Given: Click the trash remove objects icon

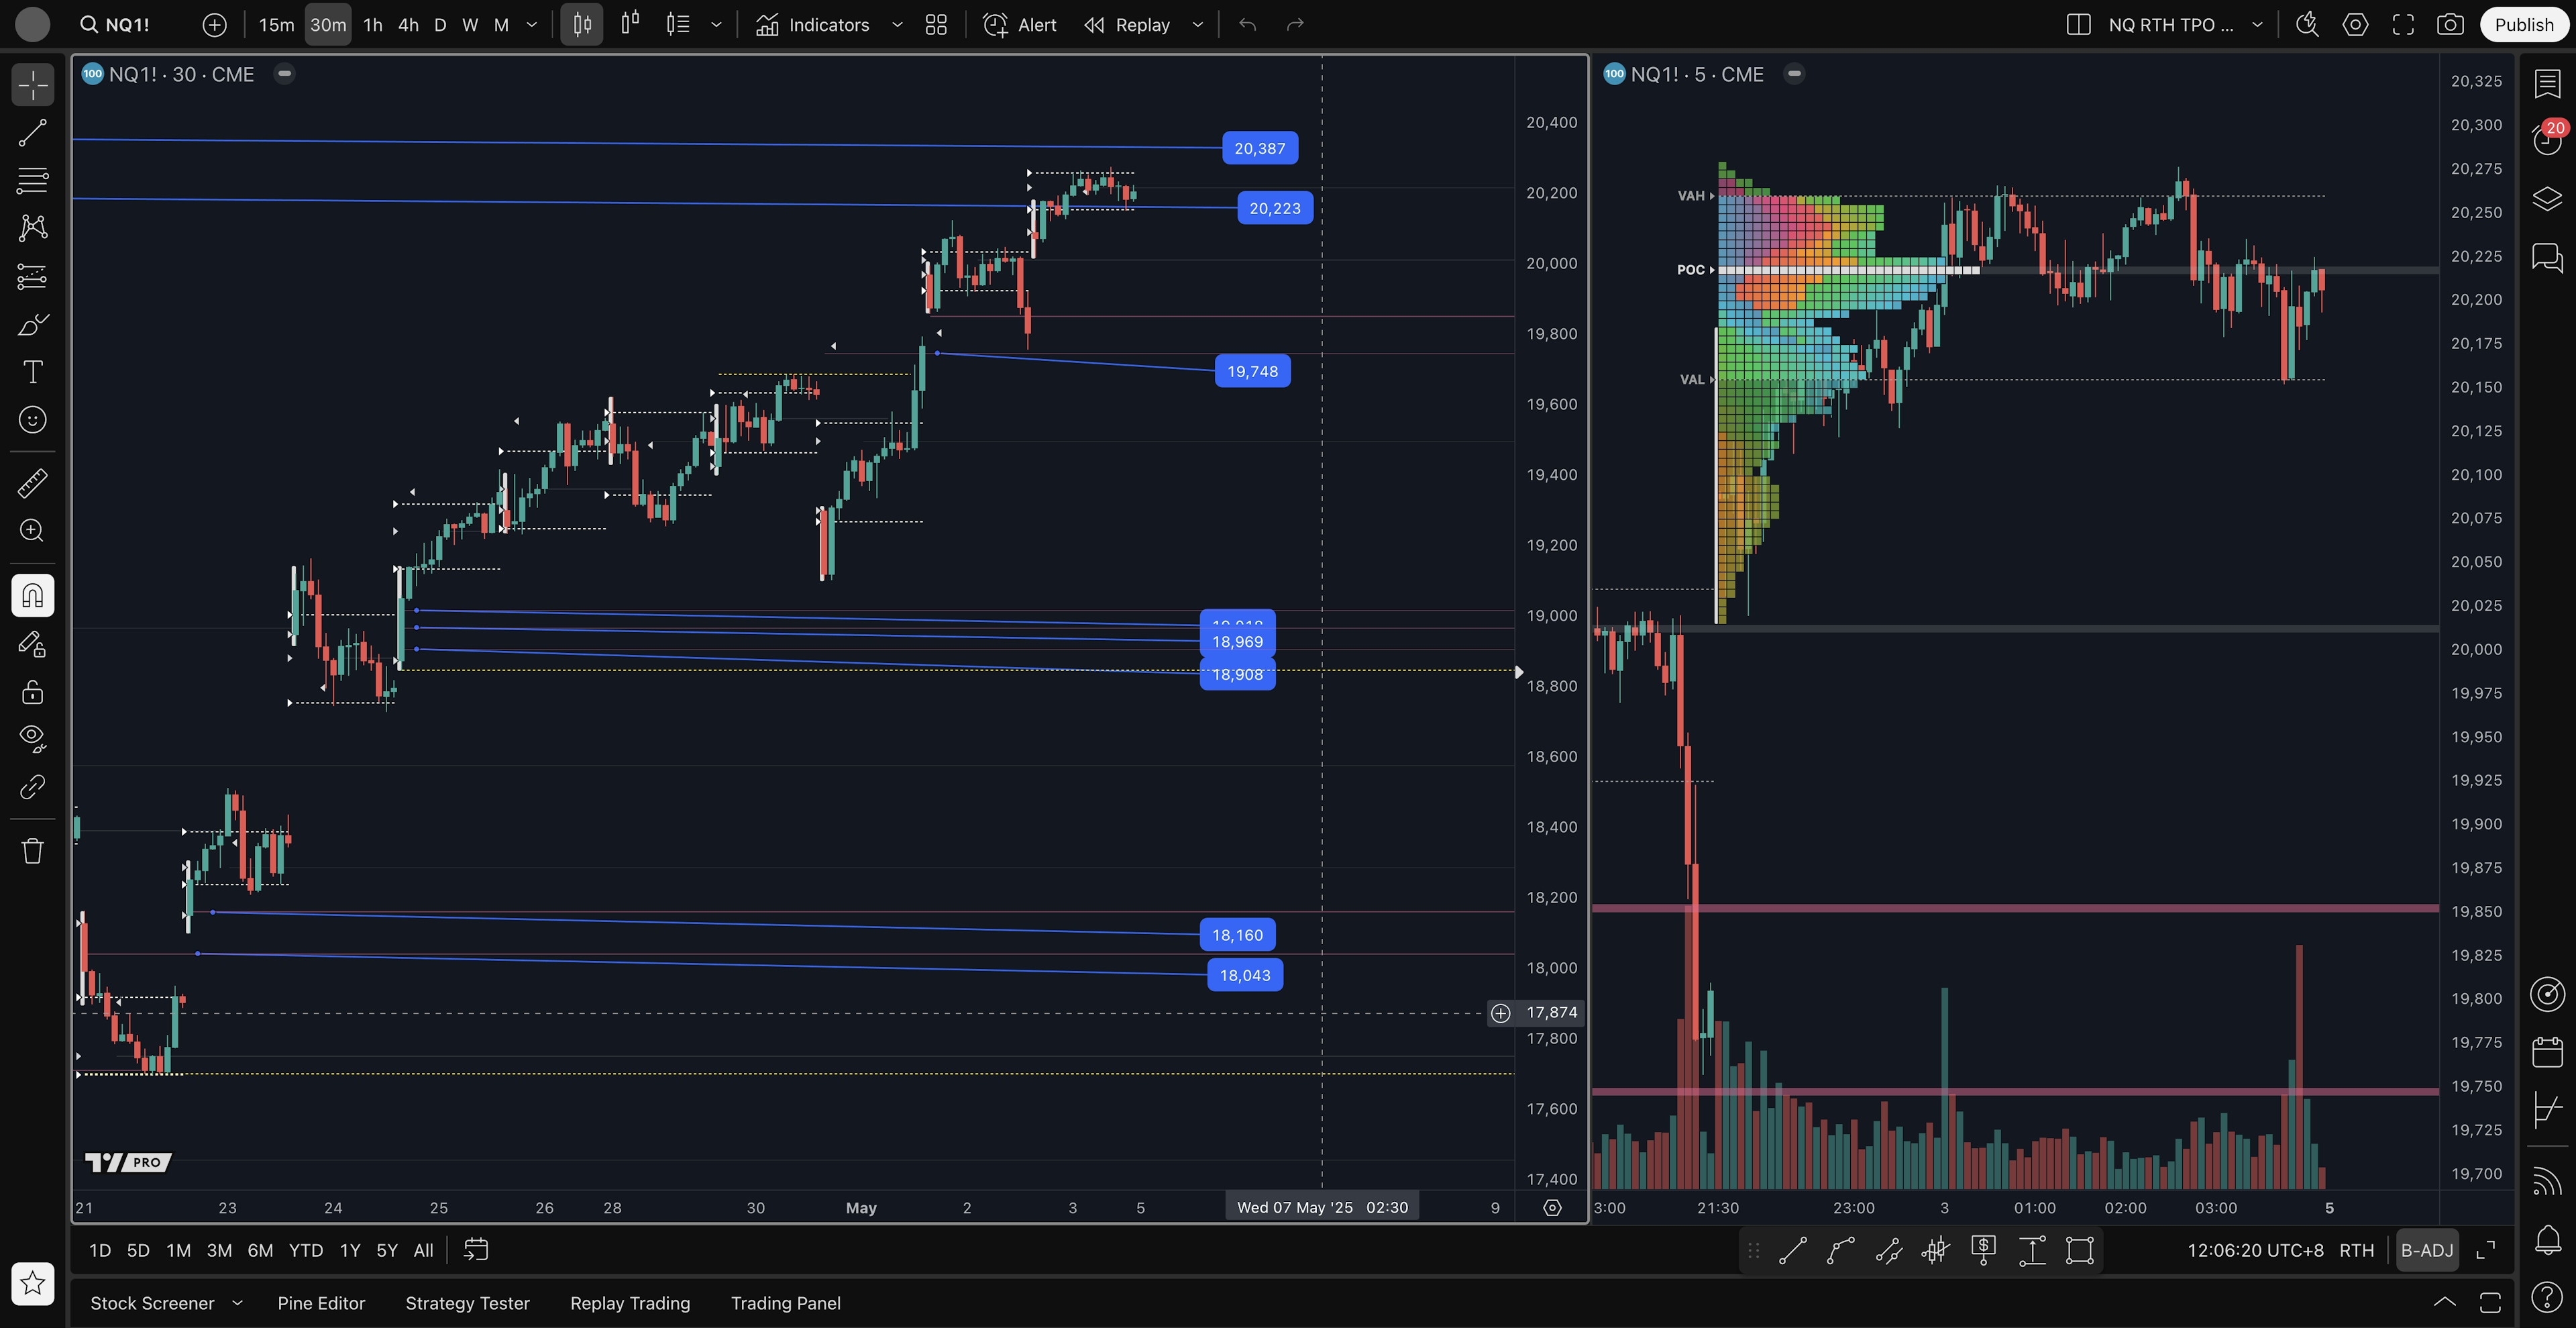Looking at the screenshot, I should [x=32, y=851].
